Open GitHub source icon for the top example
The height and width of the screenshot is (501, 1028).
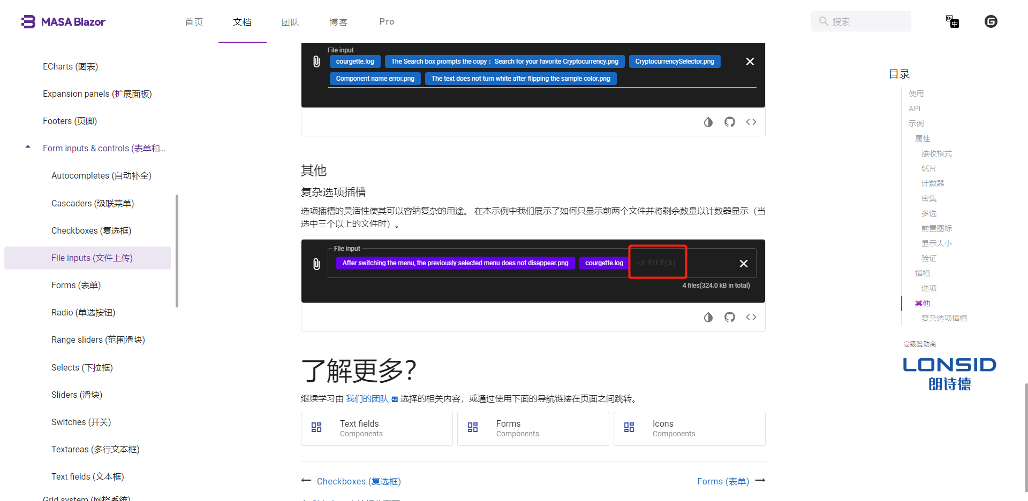[730, 122]
